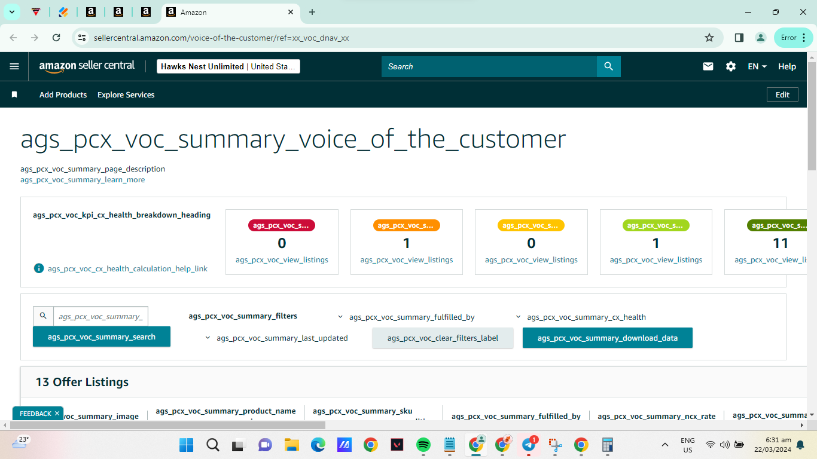Screen dimensions: 817x459
Task: Expand the summary_cx_health filter
Action: click(581, 317)
